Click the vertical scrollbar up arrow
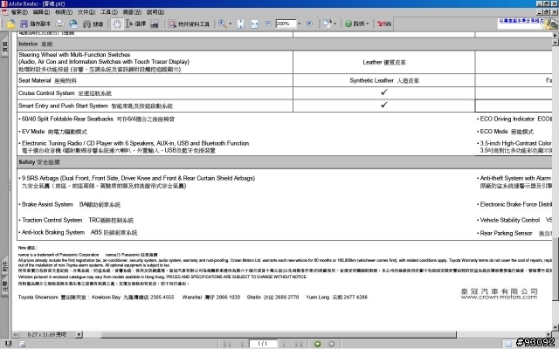 pos(556,43)
